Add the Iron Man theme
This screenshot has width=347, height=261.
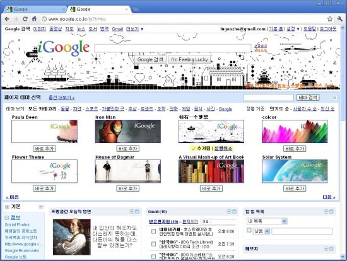pos(128,149)
